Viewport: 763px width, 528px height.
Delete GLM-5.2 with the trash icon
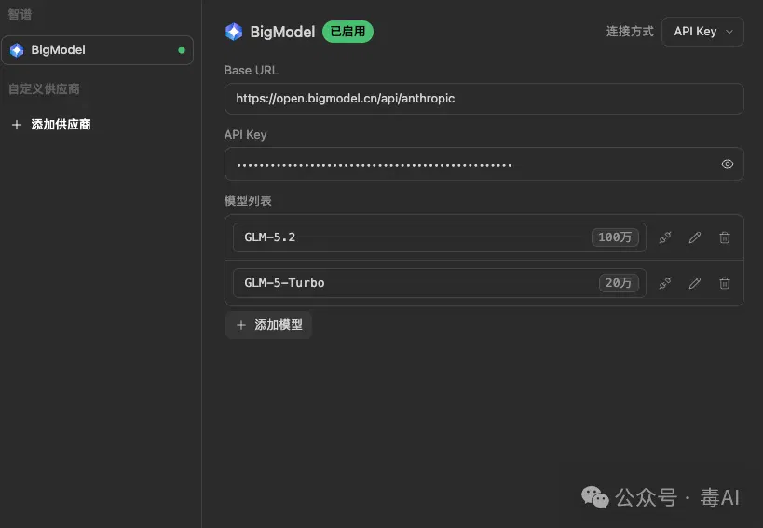(x=725, y=237)
